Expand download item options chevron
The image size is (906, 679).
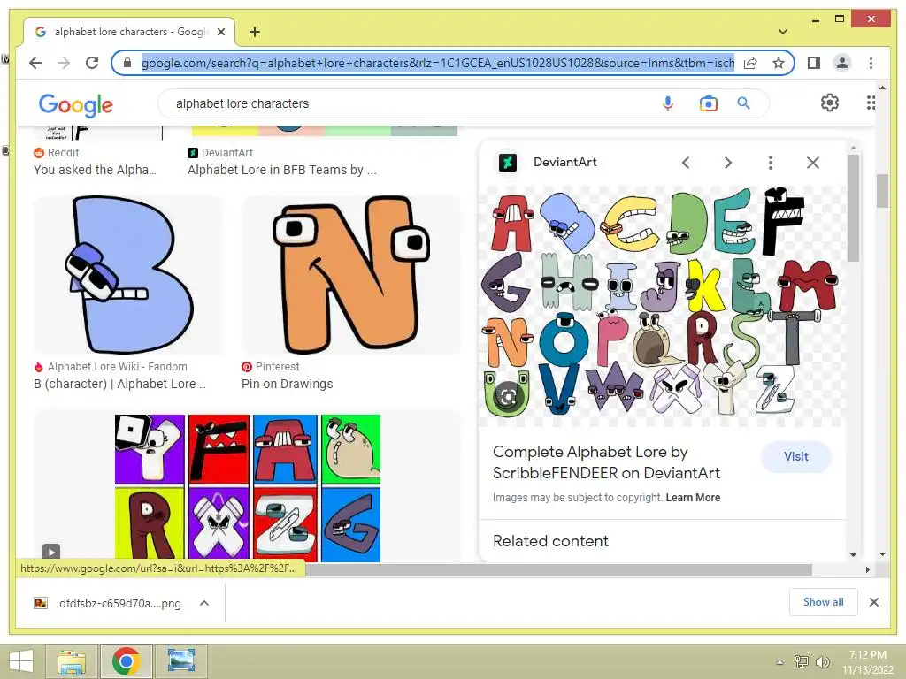[x=204, y=603]
